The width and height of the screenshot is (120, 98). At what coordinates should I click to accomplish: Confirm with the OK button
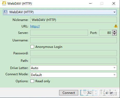(x=89, y=93)
